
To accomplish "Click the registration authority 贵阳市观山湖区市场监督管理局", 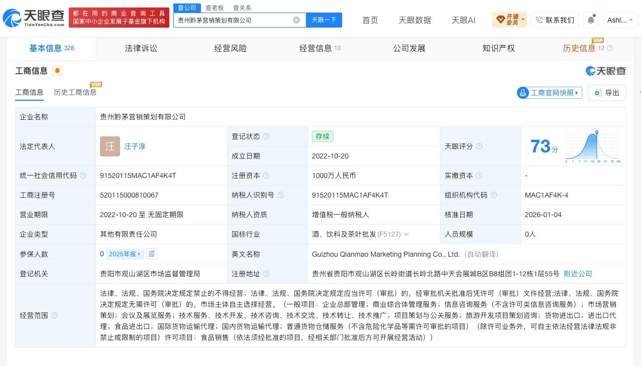I will point(150,274).
